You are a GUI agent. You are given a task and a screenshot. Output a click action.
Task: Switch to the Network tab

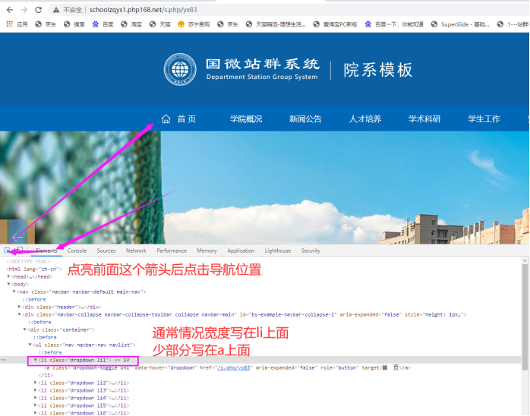pos(136,251)
